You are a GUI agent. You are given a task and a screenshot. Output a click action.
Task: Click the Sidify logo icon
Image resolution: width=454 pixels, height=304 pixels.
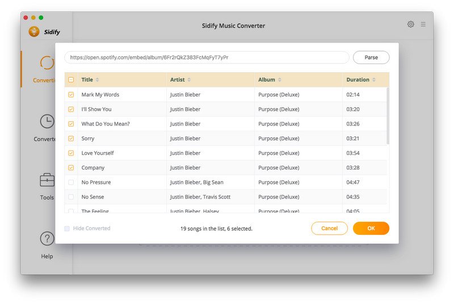(34, 32)
